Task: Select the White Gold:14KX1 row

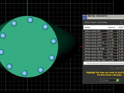Action: pos(104,57)
